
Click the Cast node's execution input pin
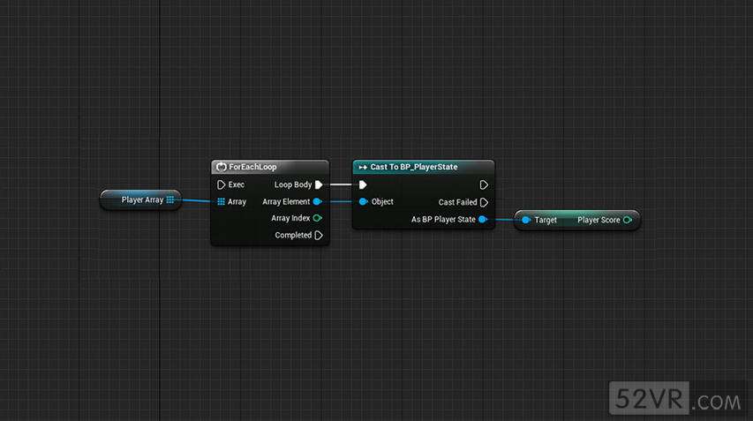pyautogui.click(x=363, y=185)
